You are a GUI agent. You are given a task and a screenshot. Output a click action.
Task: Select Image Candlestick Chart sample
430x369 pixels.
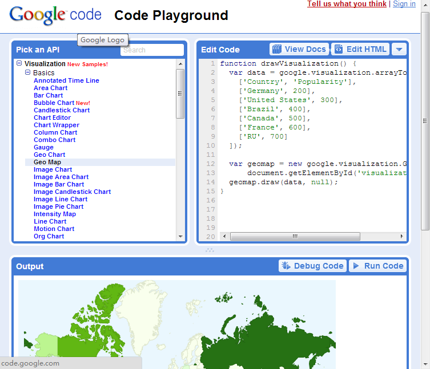(72, 192)
